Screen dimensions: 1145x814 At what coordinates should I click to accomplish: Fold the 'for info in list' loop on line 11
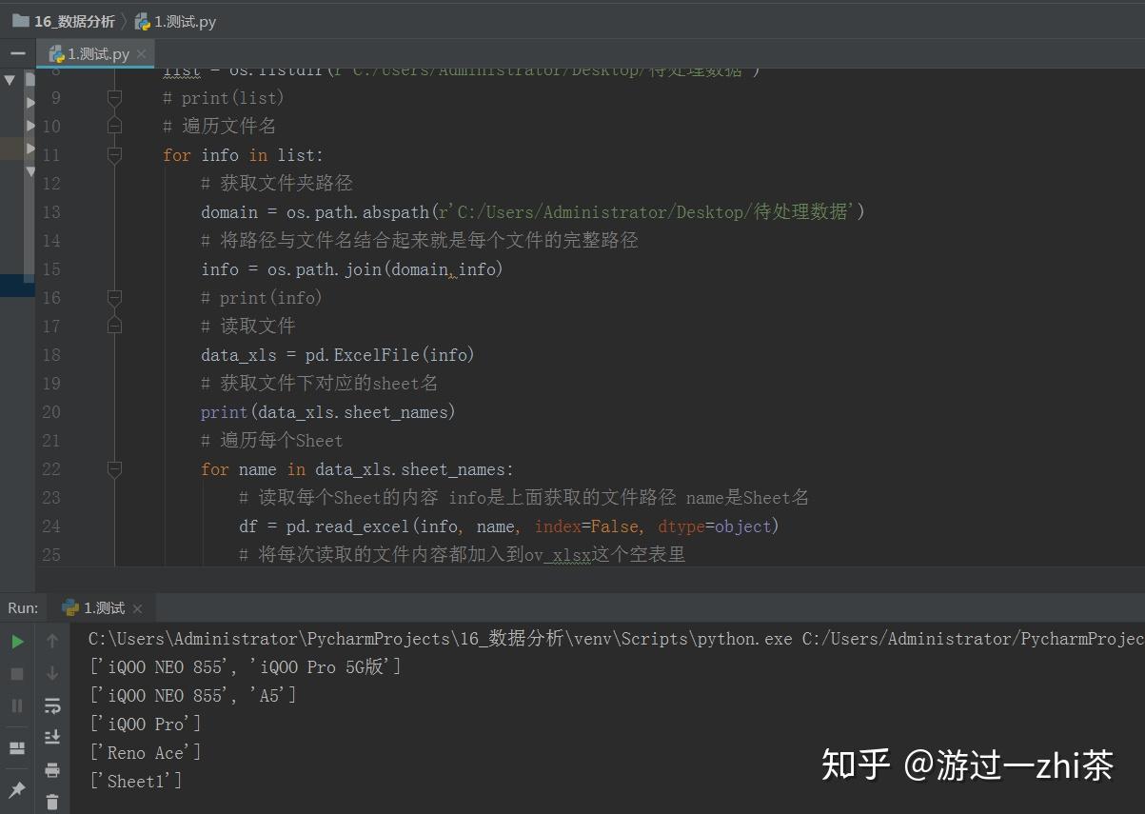(114, 154)
